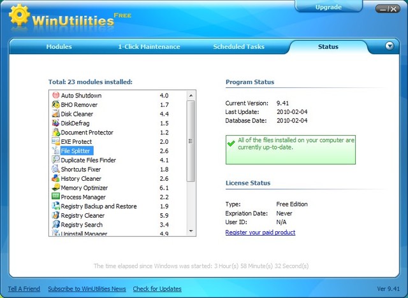Click Registry Cleaner version 5.9 value
The height and width of the screenshot is (298, 408).
(x=164, y=215)
